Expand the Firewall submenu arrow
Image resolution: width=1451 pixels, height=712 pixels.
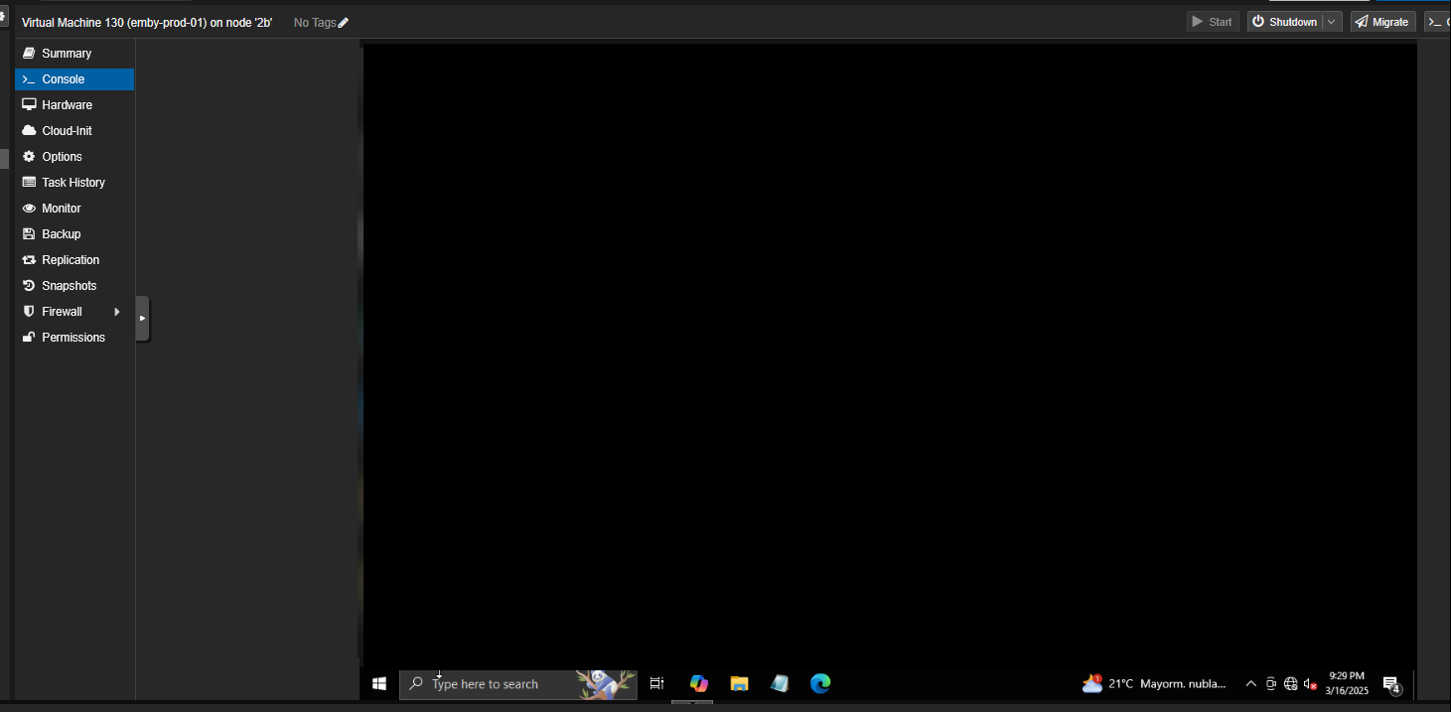(x=117, y=312)
